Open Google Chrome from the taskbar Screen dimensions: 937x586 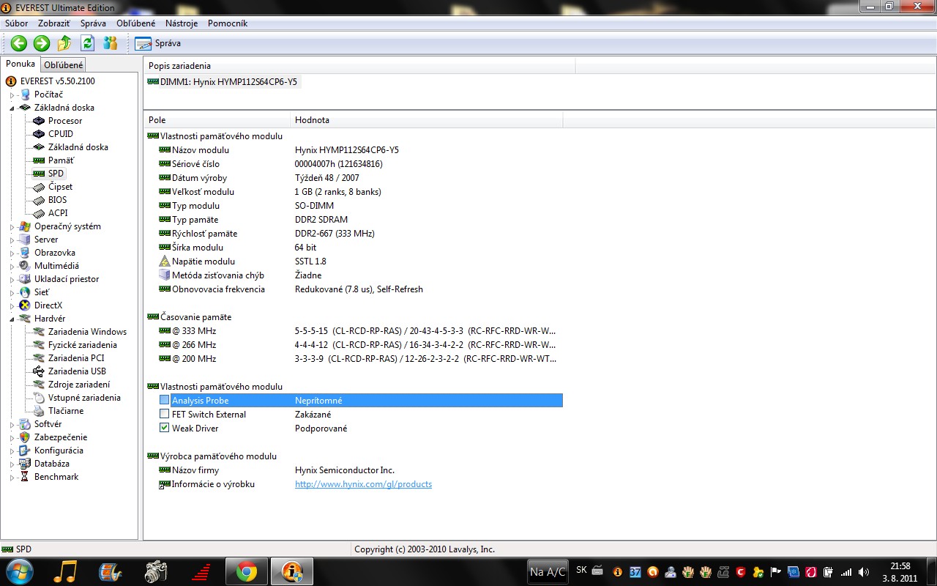click(247, 571)
